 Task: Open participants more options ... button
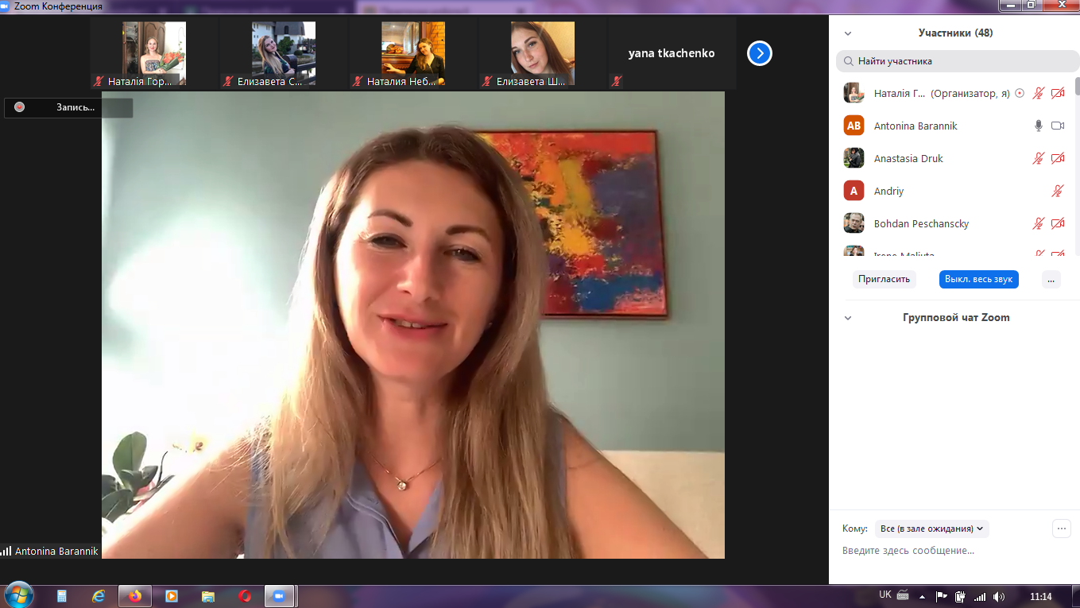pyautogui.click(x=1051, y=279)
